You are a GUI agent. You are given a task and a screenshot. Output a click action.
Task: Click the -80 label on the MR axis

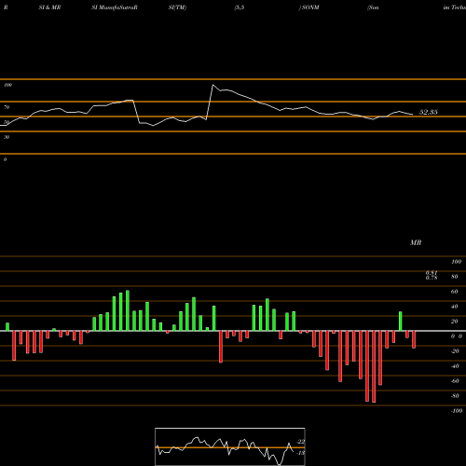[455, 396]
